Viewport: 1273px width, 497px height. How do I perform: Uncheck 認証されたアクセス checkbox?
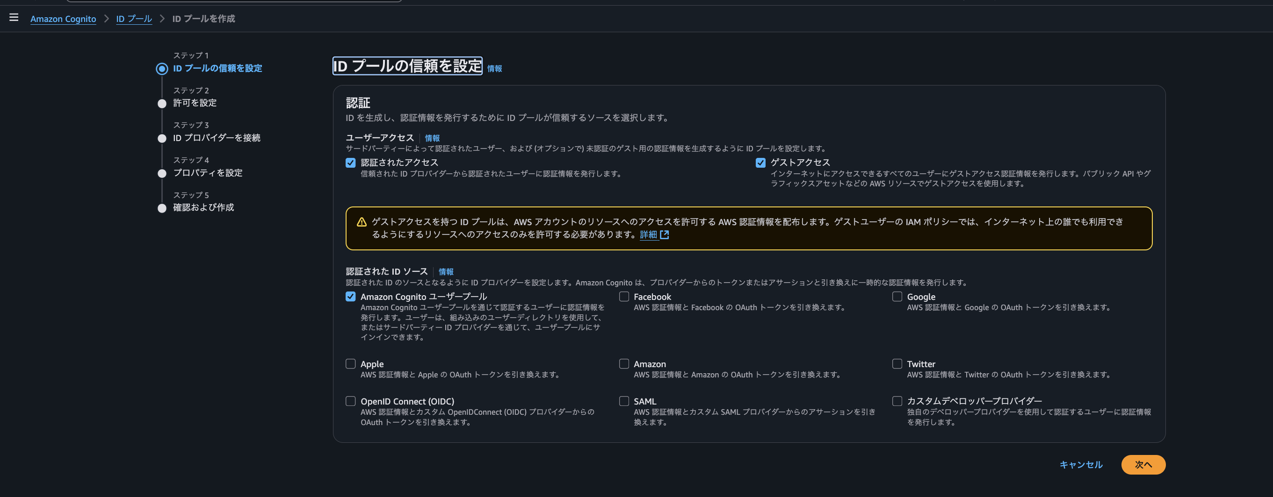(350, 163)
